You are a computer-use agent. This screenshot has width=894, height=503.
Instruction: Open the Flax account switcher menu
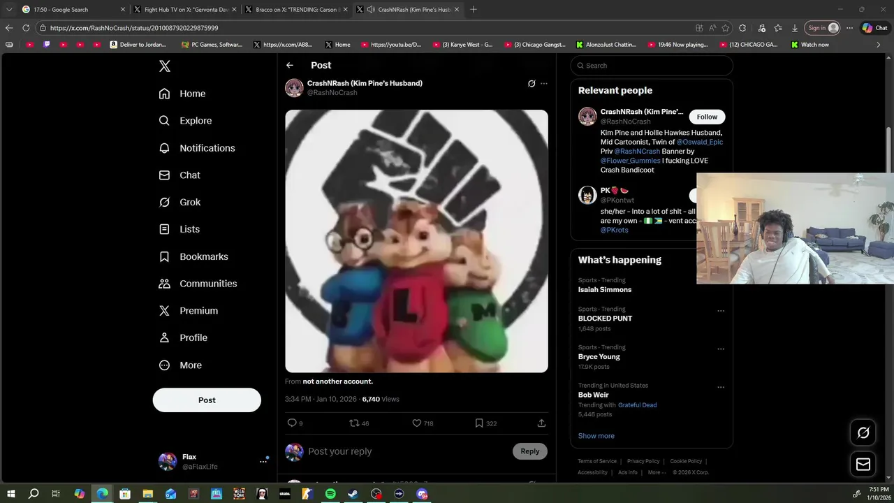tap(214, 462)
